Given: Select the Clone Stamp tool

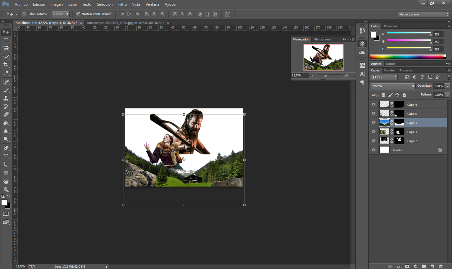Looking at the screenshot, I should pos(6,98).
